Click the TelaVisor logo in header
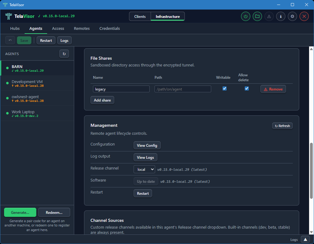This screenshot has height=244, width=314. [8, 16]
